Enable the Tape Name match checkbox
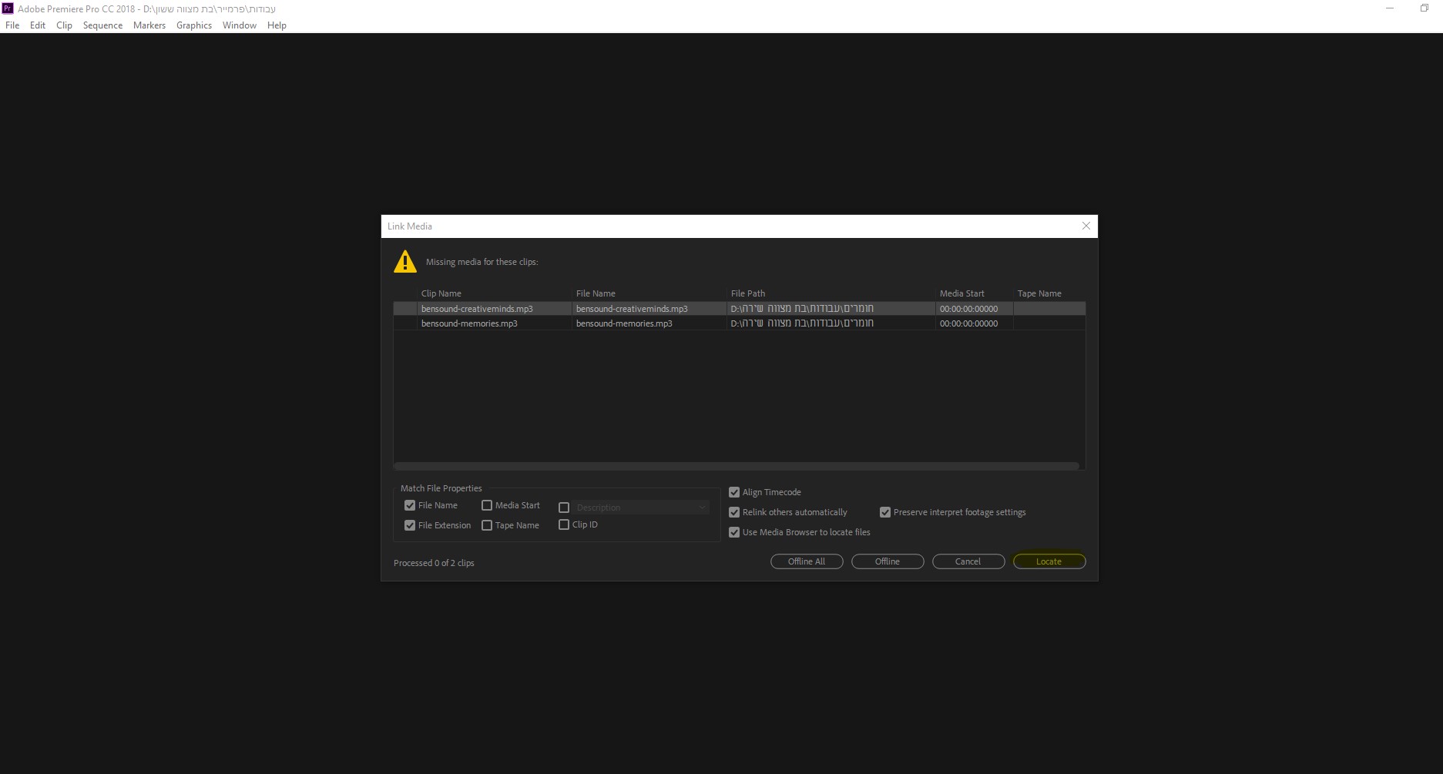Image resolution: width=1443 pixels, height=774 pixels. pyautogui.click(x=487, y=525)
